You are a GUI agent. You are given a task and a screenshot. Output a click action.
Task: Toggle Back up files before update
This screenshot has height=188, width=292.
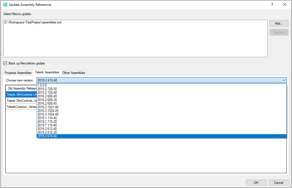[x=5, y=63]
